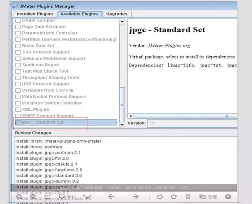Tick Synthesis Report checkbox
This screenshot has width=252, height=204.
click(x=18, y=65)
